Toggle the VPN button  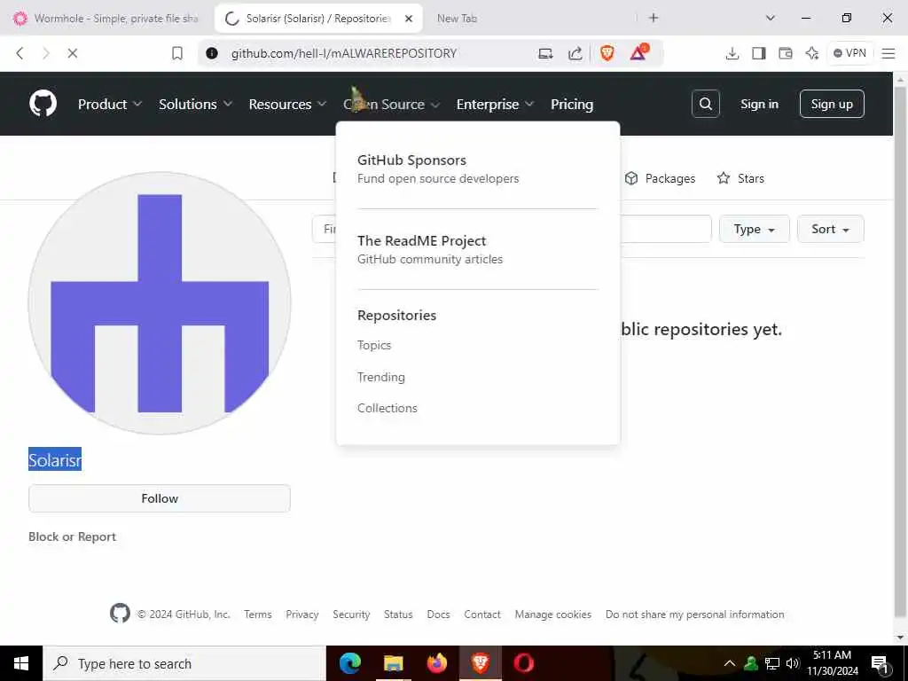(x=849, y=53)
